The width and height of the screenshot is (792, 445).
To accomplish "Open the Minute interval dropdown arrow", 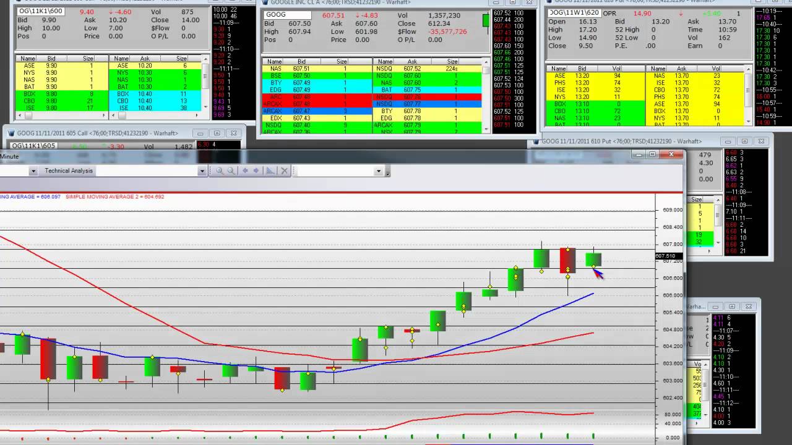I will pyautogui.click(x=33, y=171).
